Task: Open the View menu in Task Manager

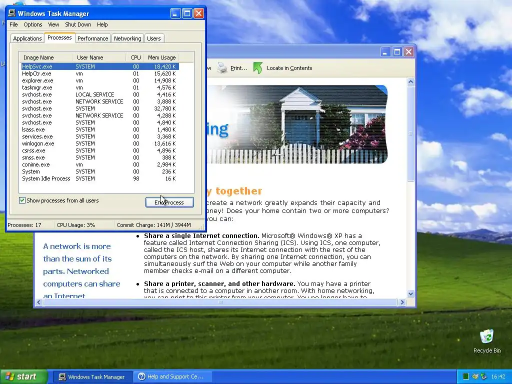Action: tap(53, 24)
